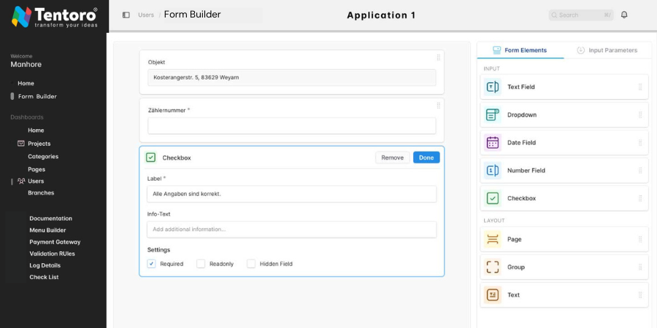
Task: Click the drag handle of Text Field element
Action: pyautogui.click(x=639, y=87)
